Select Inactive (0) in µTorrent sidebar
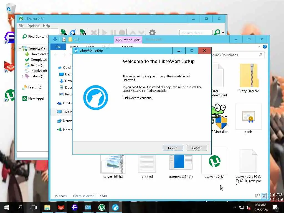Image resolution: width=284 pixels, height=213 pixels. (36, 71)
